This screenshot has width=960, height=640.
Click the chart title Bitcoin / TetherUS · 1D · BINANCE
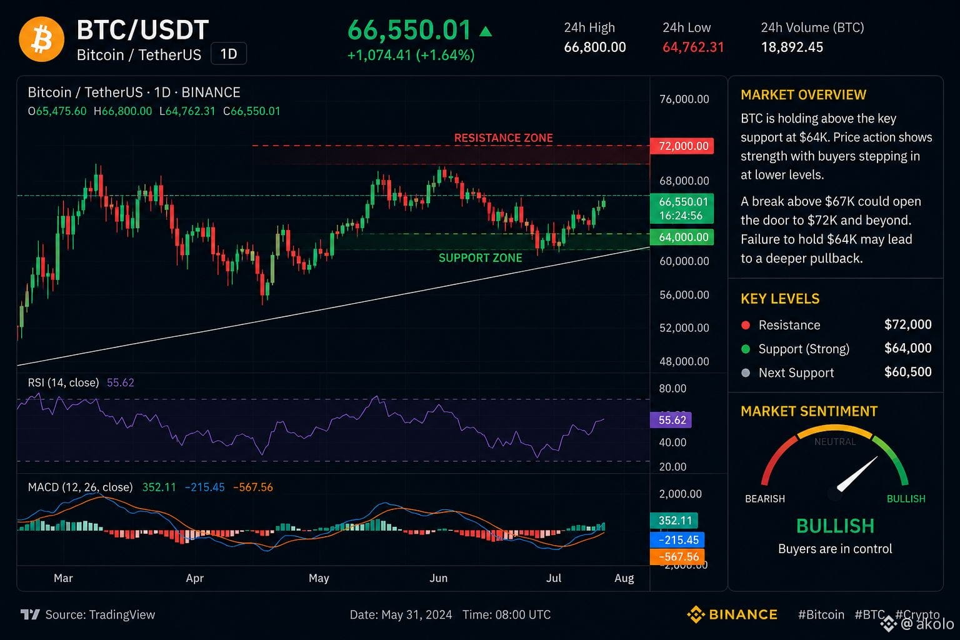[134, 92]
